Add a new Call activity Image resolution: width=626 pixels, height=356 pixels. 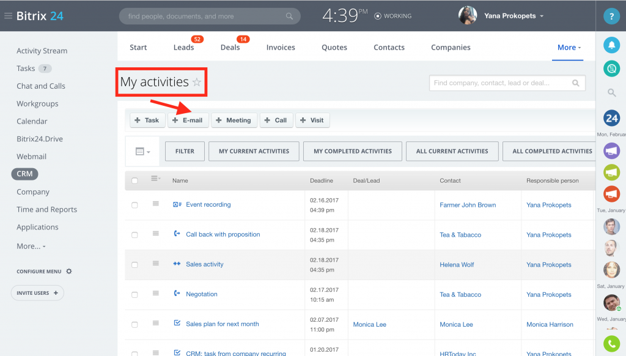click(276, 121)
